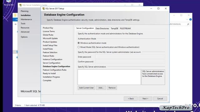This screenshot has height=112, width=200.
Task: Click "1 item selected 4.70 MB" status text
Action: pos(34,105)
